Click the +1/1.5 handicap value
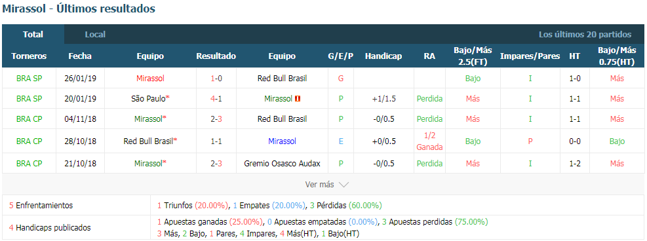Image resolution: width=647 pixels, height=241 pixels. pos(383,99)
